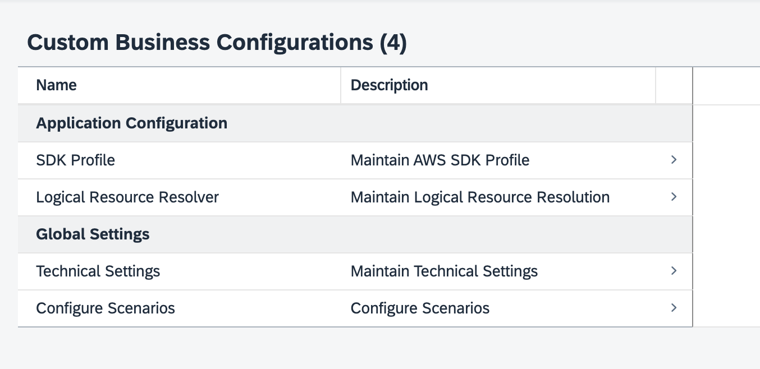This screenshot has height=369, width=760.
Task: Click the Configure Scenarios description cell
Action: point(419,308)
